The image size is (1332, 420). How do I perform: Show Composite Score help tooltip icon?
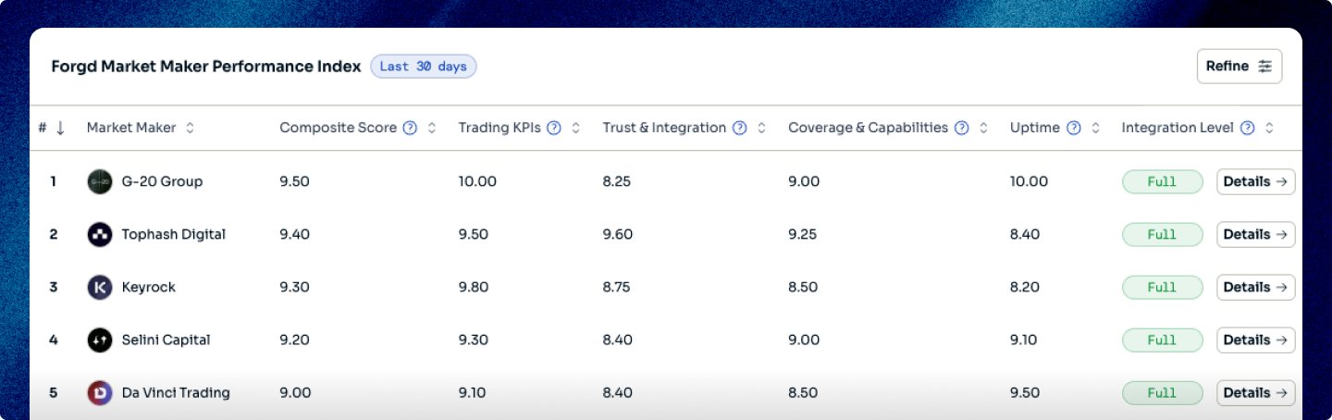click(410, 129)
